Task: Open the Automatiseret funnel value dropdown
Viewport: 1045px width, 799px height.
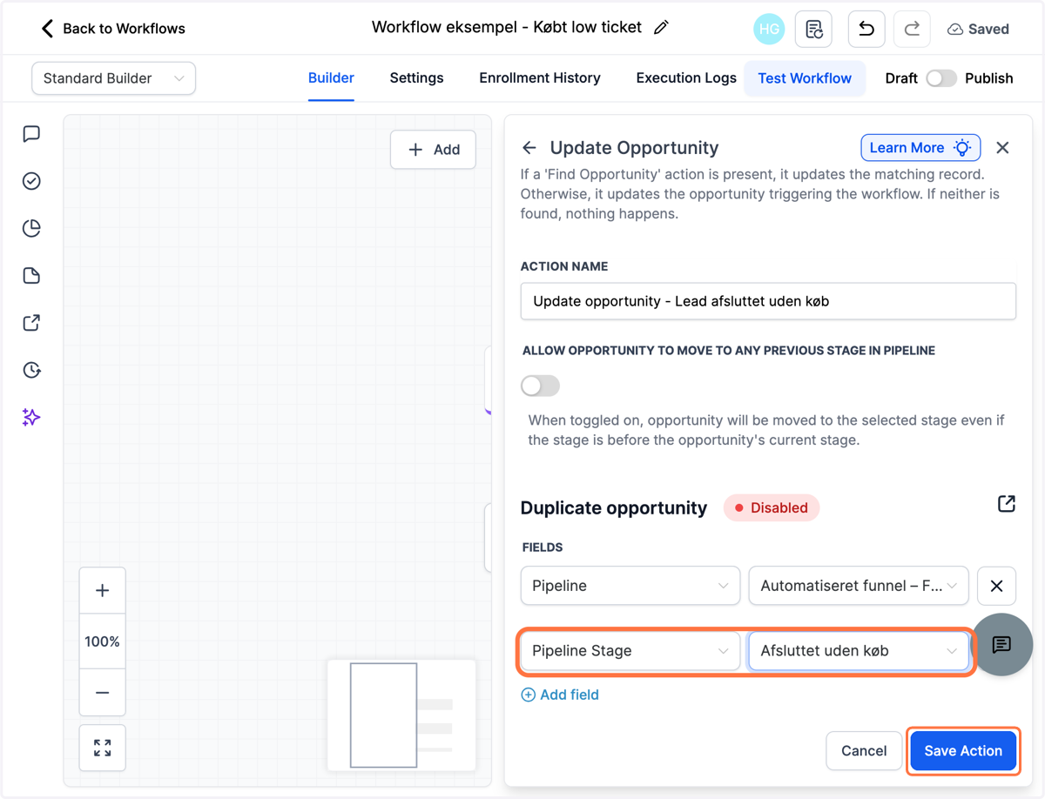Action: (x=859, y=586)
